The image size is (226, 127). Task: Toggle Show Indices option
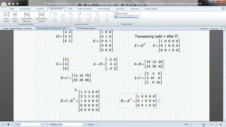(x=121, y=13)
